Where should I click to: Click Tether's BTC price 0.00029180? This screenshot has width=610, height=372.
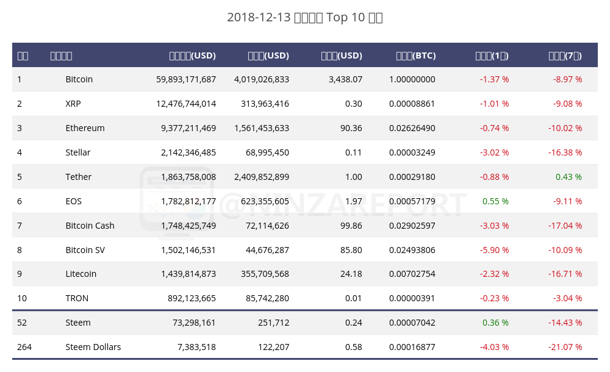(412, 177)
